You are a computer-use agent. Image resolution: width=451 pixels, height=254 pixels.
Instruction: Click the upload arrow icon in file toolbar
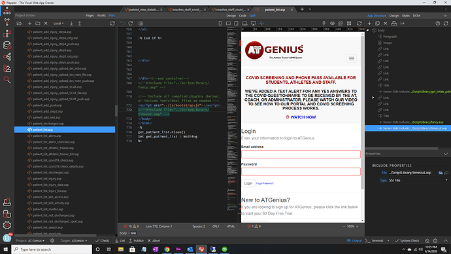79,24
